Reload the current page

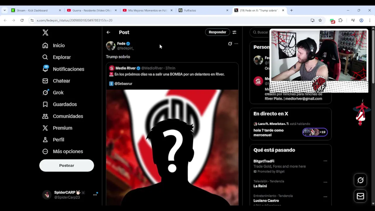click(x=22, y=20)
